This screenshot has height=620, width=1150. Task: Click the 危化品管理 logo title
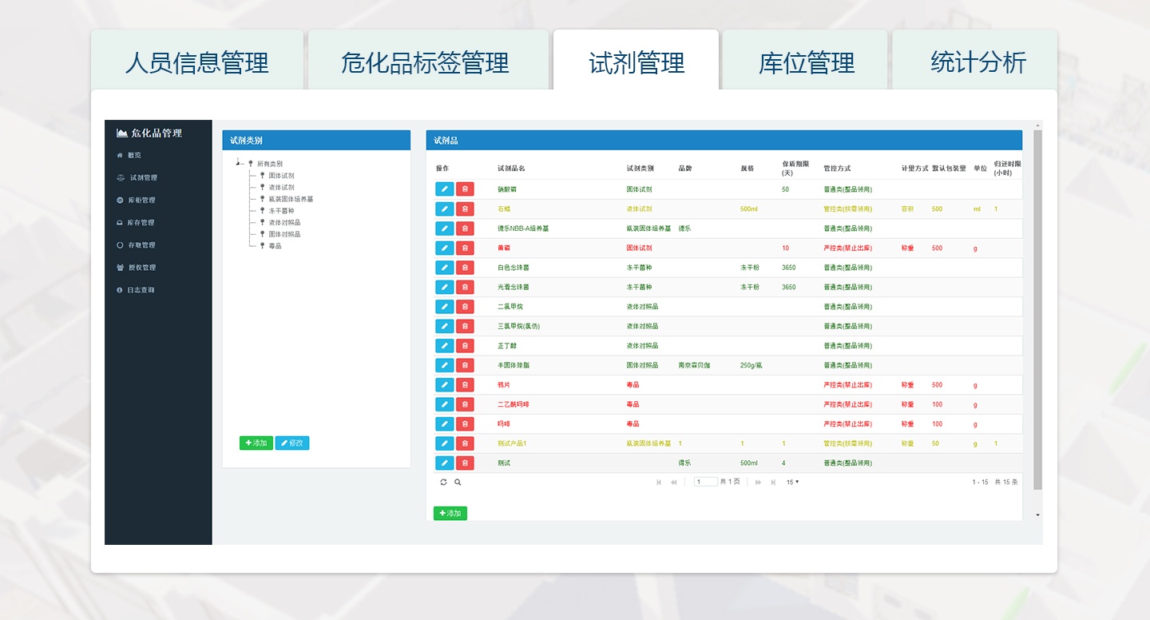(149, 133)
